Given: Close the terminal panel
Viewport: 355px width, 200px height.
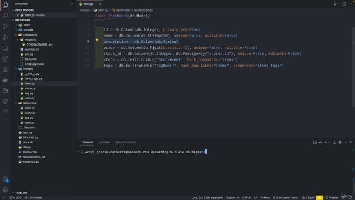Looking at the screenshot, I should pyautogui.click(x=351, y=142).
